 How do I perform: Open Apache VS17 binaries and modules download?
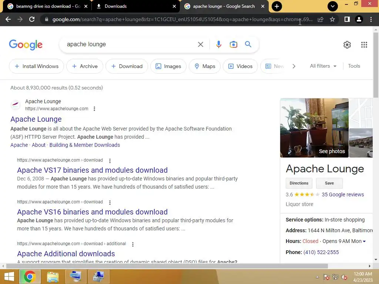tap(92, 170)
